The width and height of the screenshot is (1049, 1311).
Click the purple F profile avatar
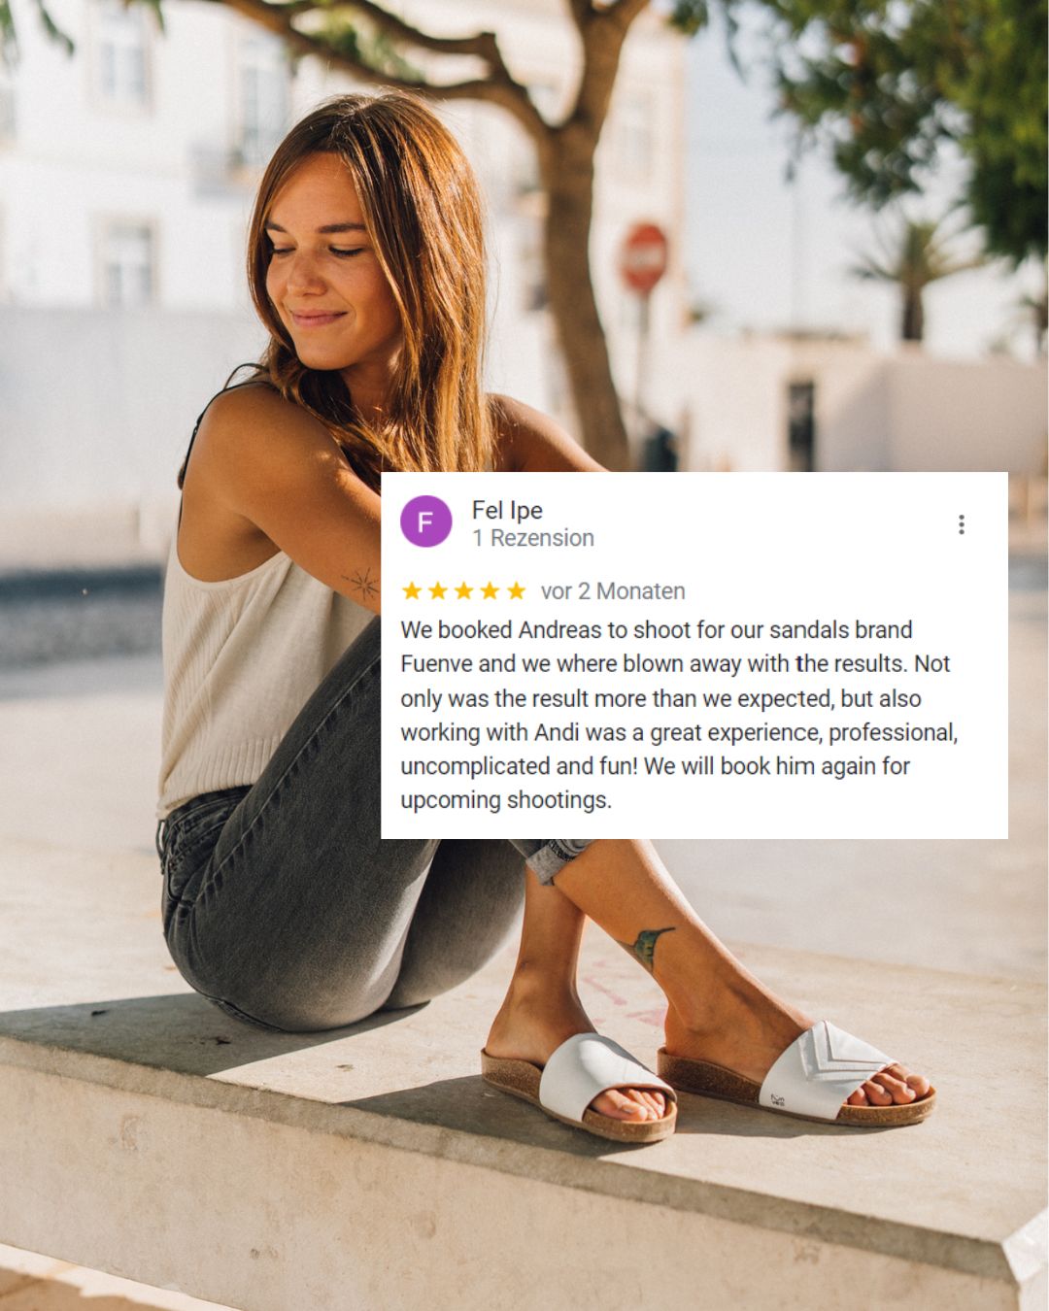pos(425,521)
